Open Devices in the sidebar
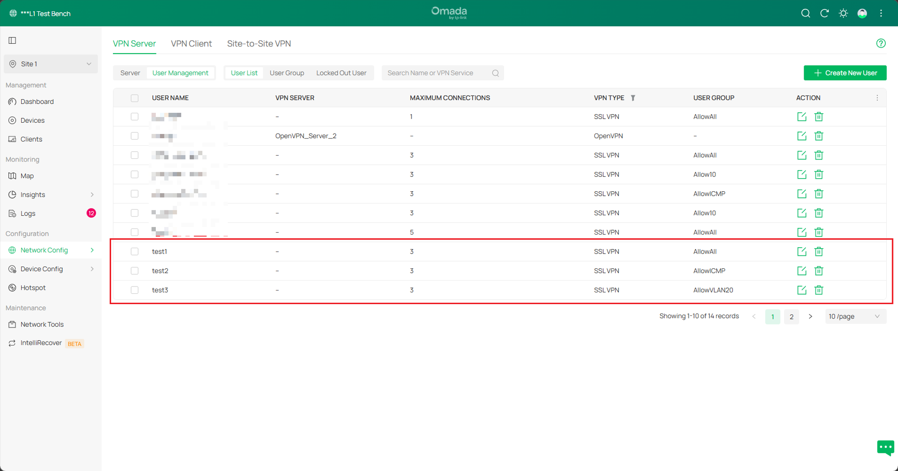 pos(33,120)
